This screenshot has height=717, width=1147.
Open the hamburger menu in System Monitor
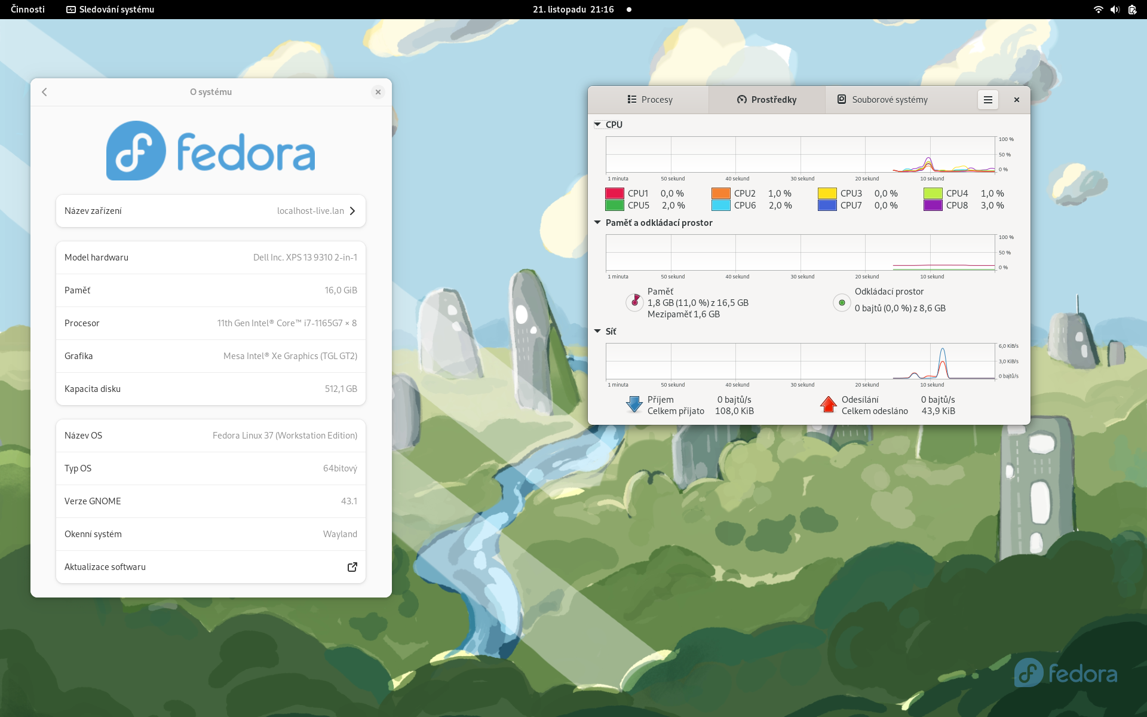click(x=987, y=100)
